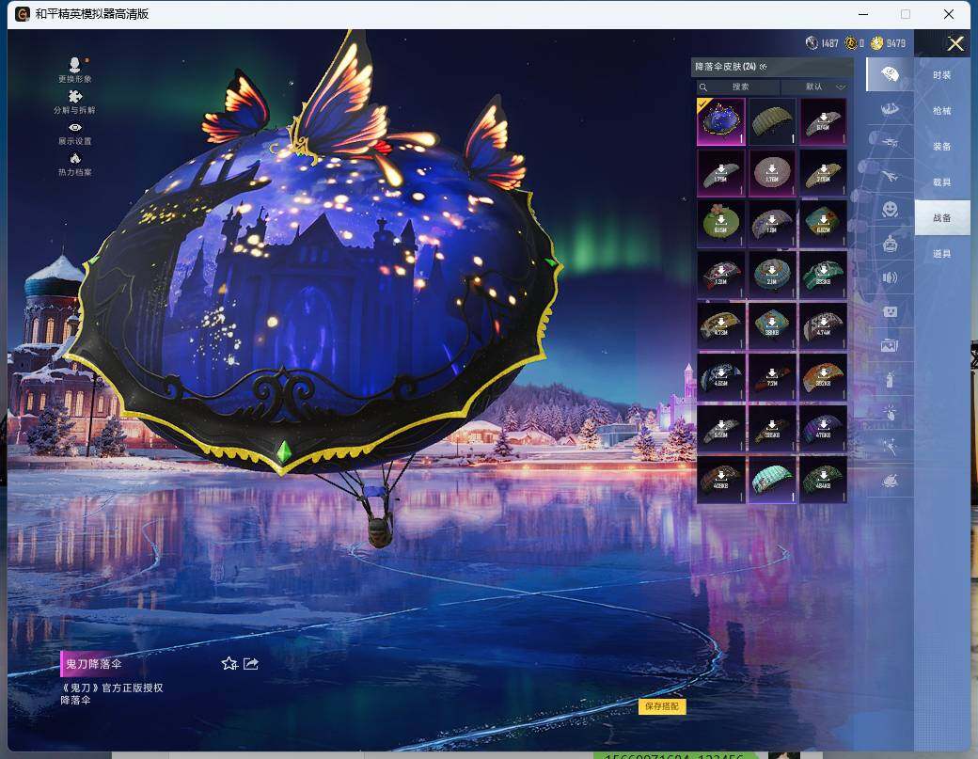Select the glider drone category icon
The height and width of the screenshot is (759, 978).
tap(890, 142)
